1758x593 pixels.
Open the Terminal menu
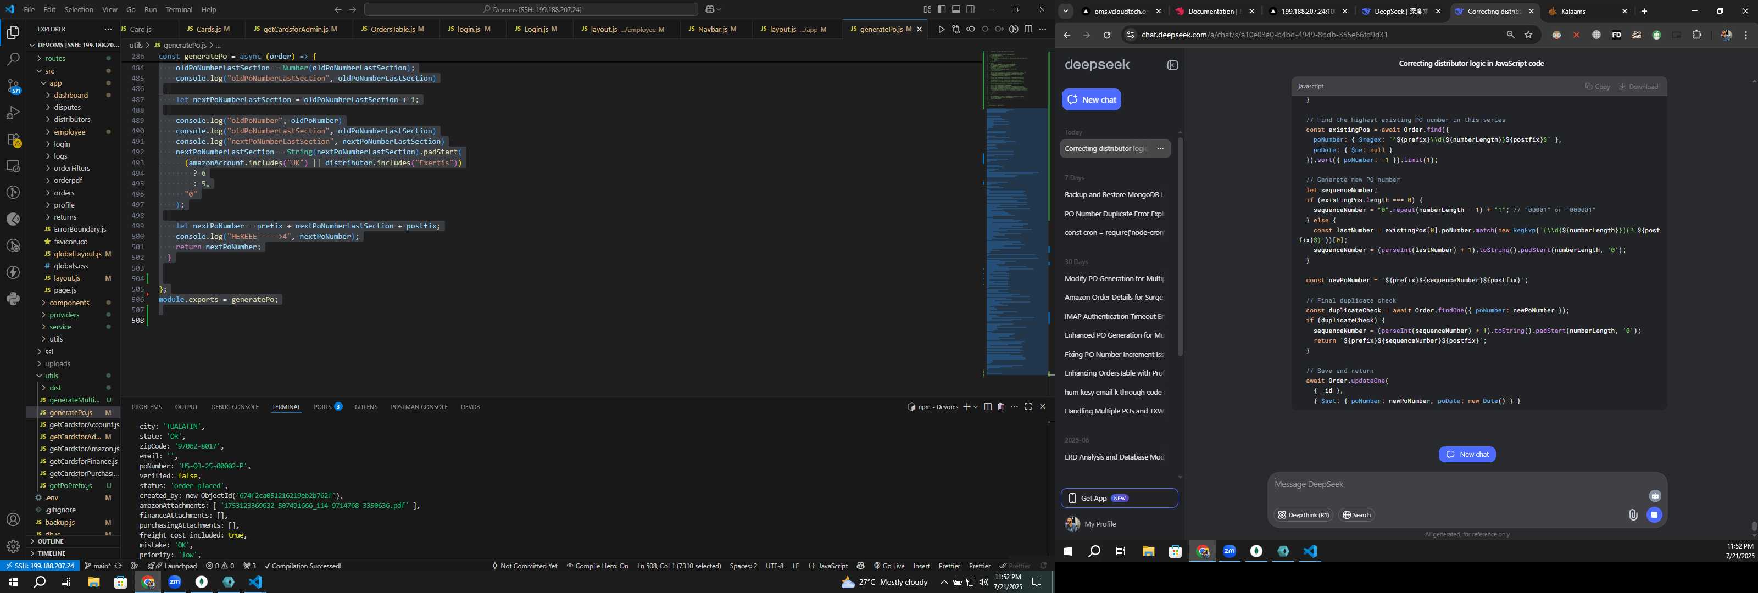point(179,9)
